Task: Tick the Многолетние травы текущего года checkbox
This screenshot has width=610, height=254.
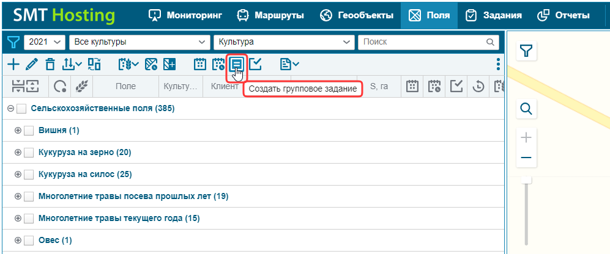Action: click(x=29, y=219)
